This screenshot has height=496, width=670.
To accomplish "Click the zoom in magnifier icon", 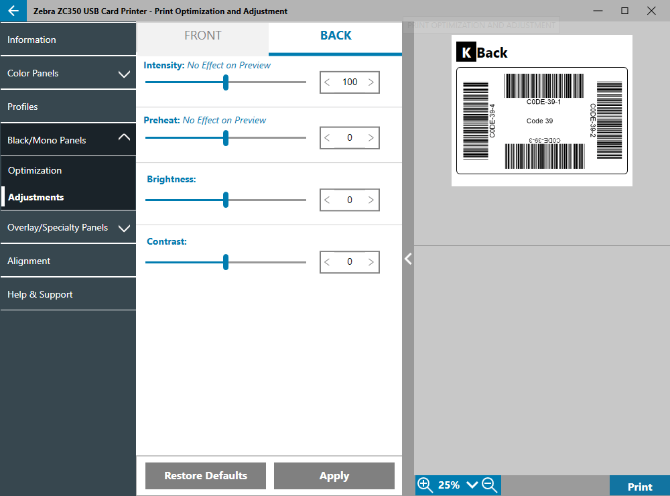I will coord(425,485).
